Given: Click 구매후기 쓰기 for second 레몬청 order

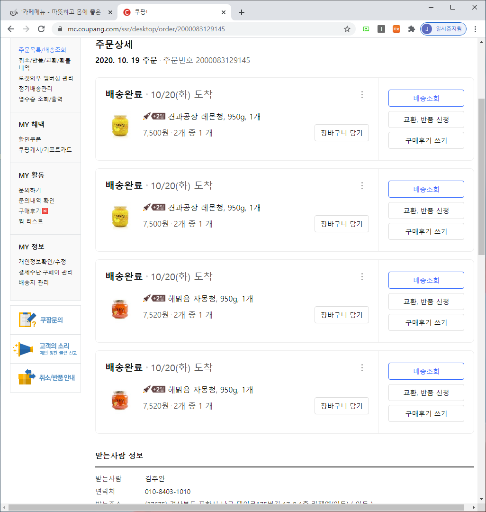Looking at the screenshot, I should 426,231.
